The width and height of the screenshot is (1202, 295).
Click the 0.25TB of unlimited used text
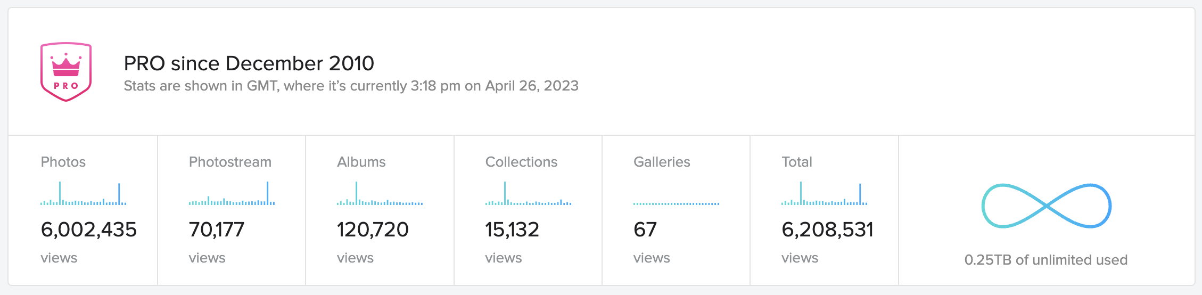pyautogui.click(x=1046, y=260)
